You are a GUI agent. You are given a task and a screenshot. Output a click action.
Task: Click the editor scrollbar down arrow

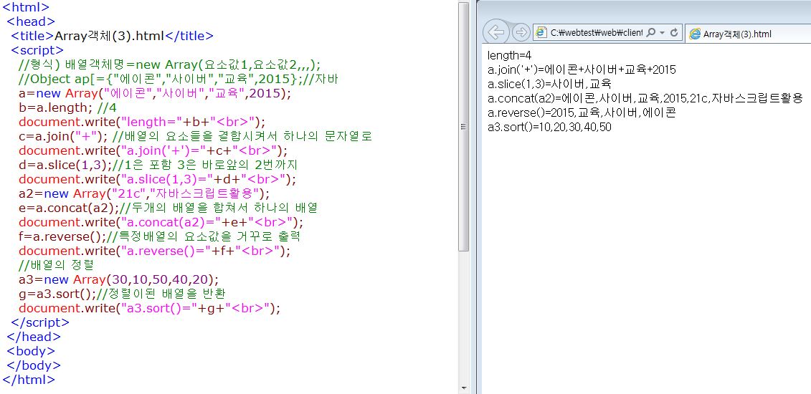pos(463,388)
